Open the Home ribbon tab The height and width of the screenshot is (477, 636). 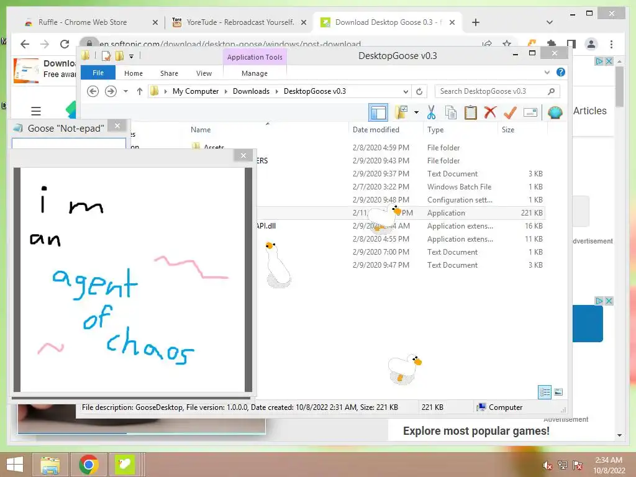tap(134, 73)
